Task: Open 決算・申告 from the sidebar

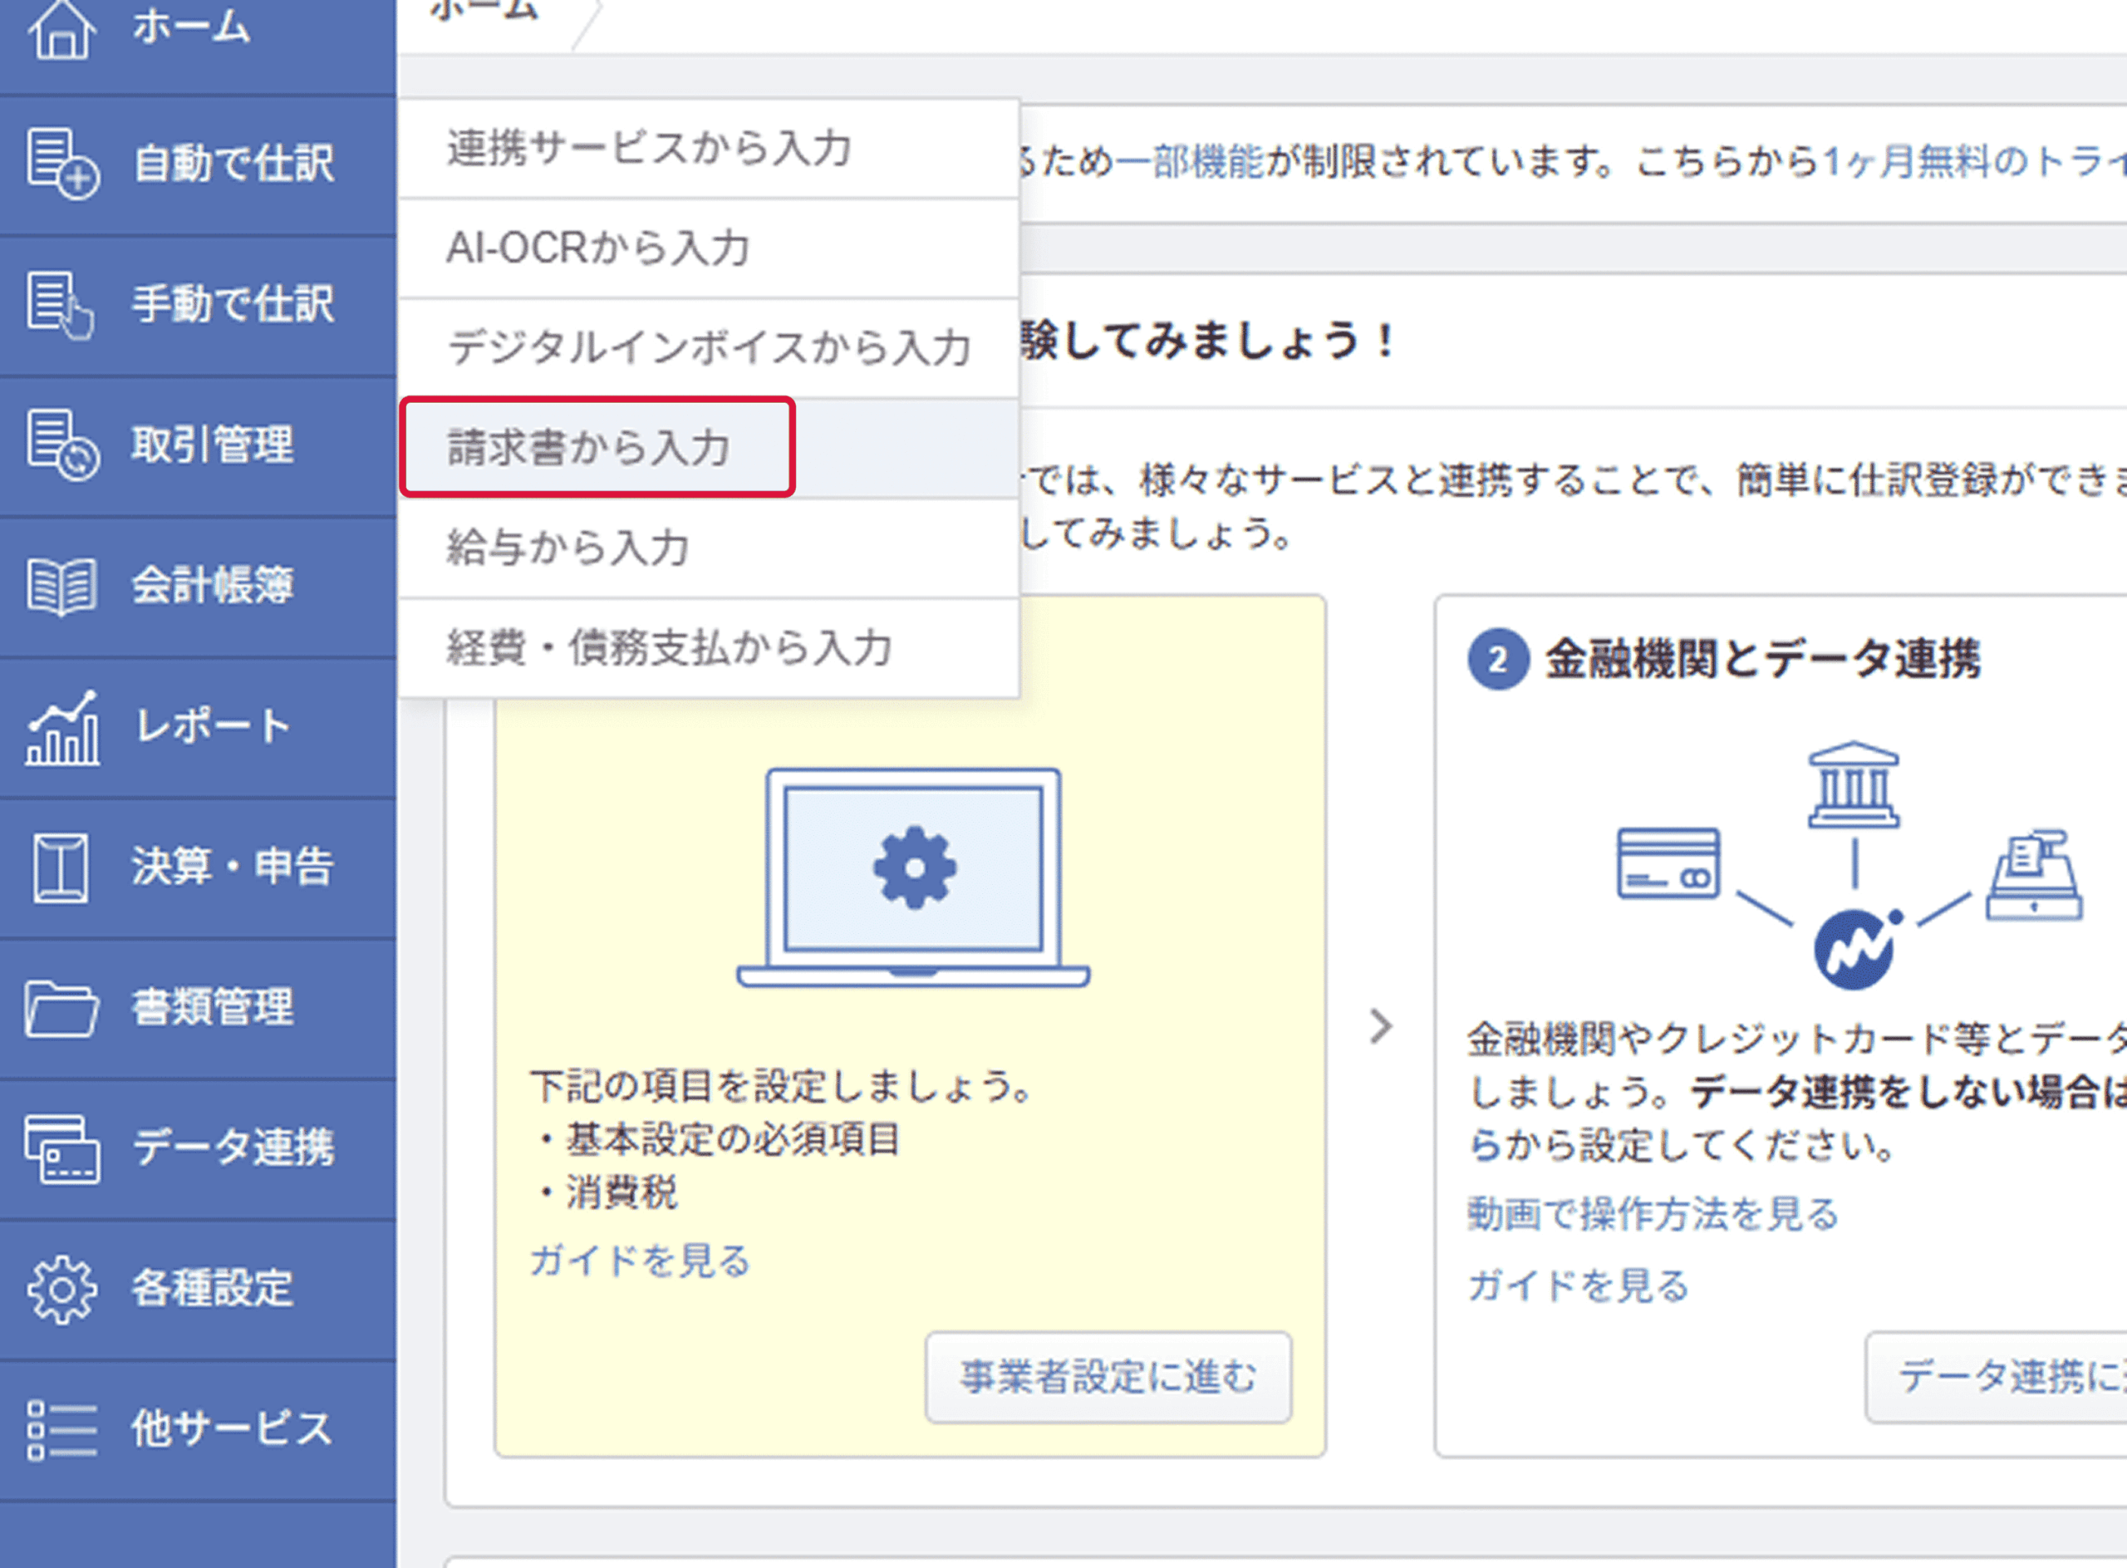Action: pos(60,867)
